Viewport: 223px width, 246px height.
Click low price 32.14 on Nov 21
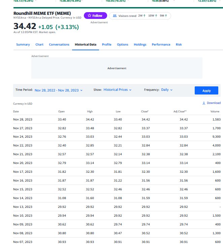118,154
